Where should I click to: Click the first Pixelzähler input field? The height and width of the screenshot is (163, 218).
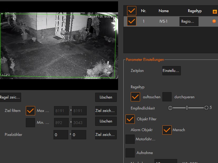click(x=61, y=135)
